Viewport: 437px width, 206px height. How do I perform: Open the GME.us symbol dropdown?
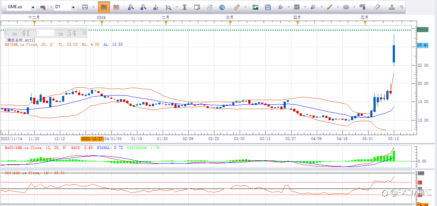(33, 7)
